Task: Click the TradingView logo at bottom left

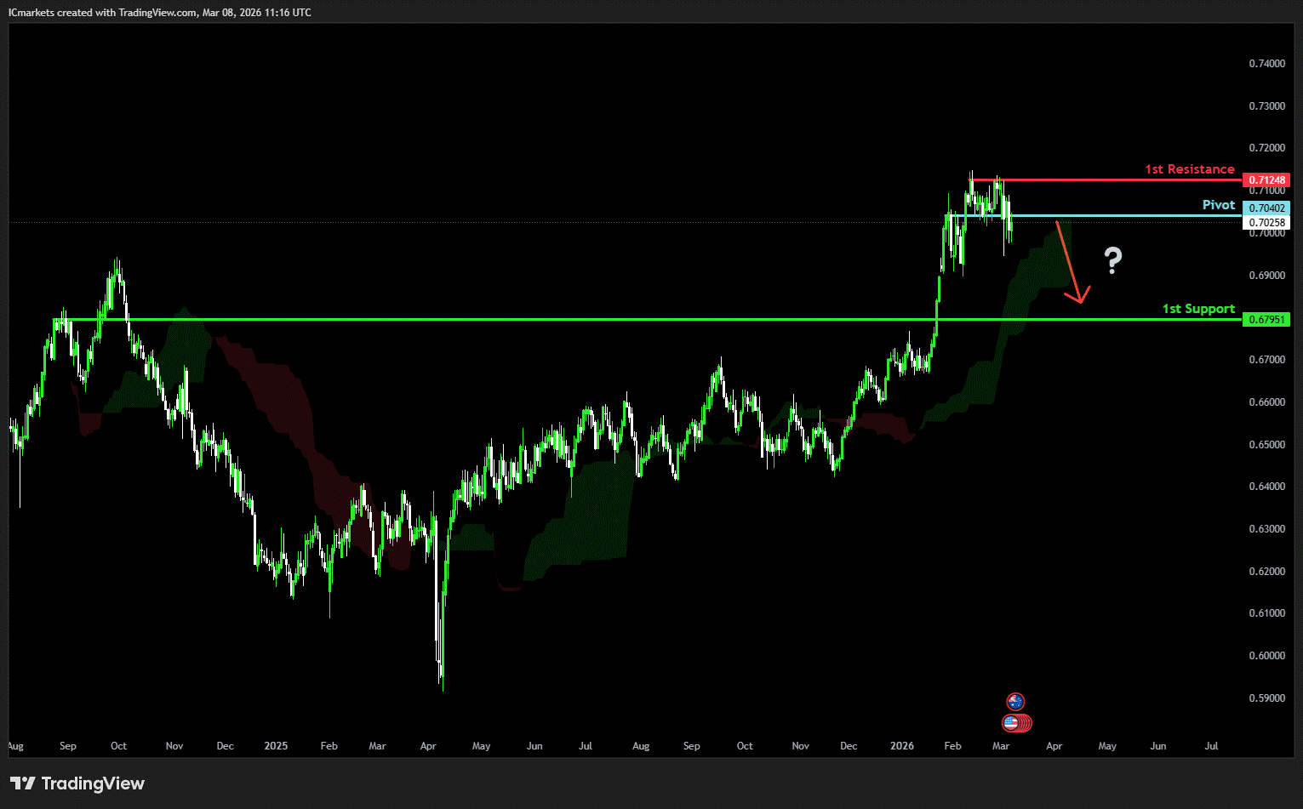Action: pyautogui.click(x=77, y=783)
